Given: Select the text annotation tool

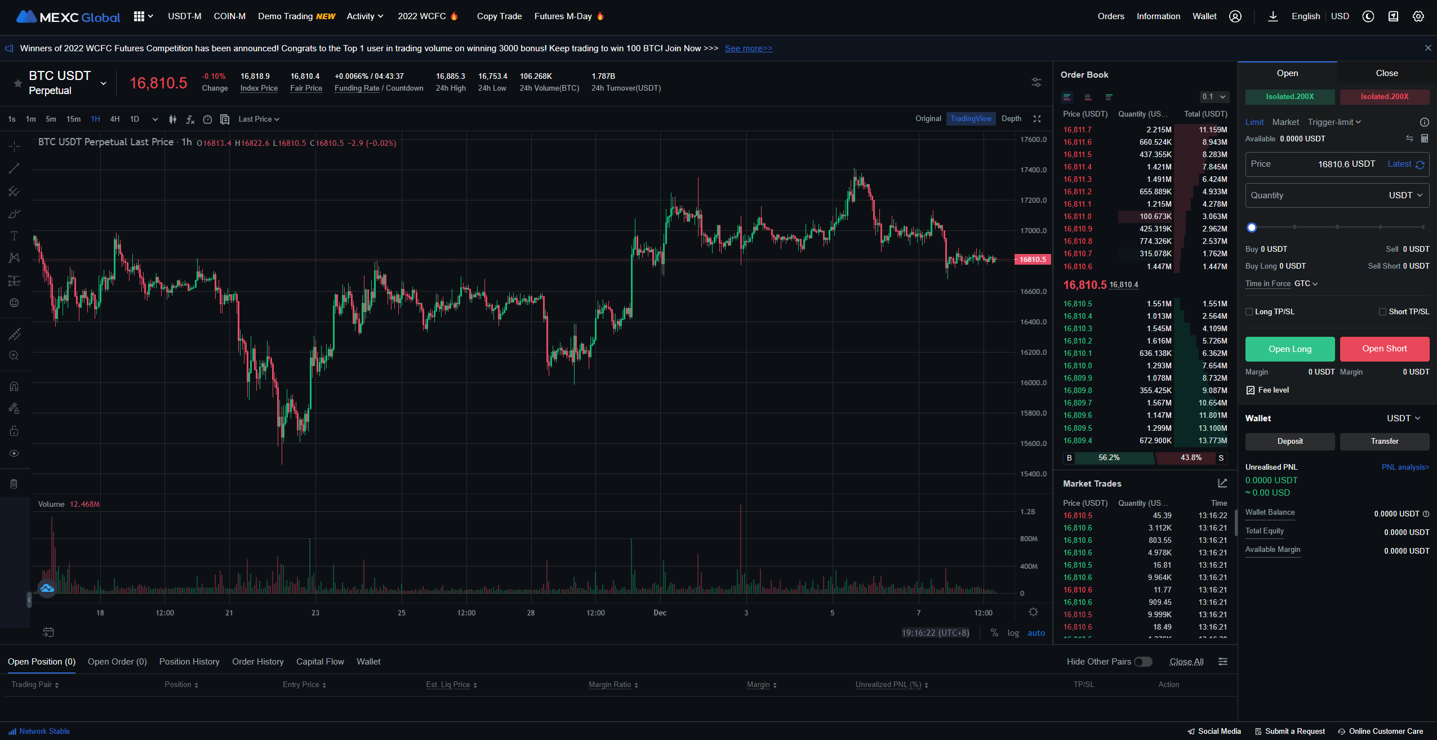Looking at the screenshot, I should pos(15,235).
